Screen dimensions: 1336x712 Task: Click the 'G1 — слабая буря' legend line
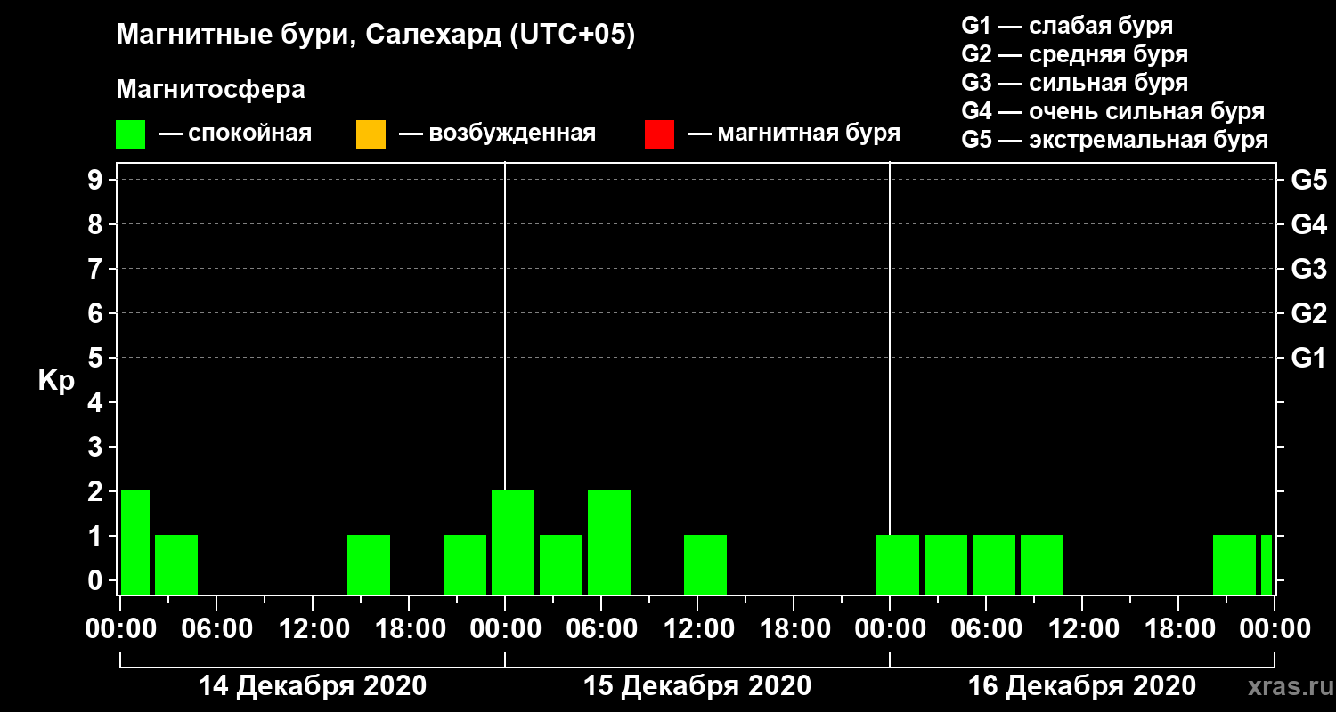coord(1067,26)
